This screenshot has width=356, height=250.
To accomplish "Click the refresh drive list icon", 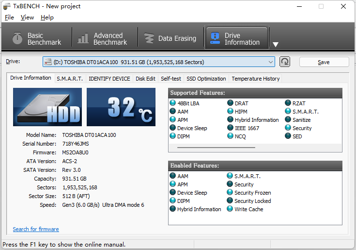I will coord(285,62).
